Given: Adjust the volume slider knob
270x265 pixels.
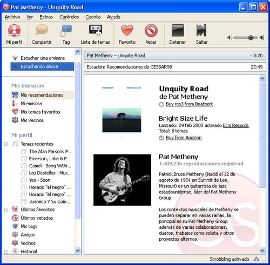Looking at the screenshot, I should [x=251, y=38].
